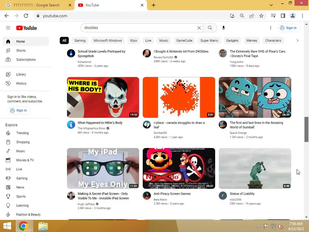Toggle the Chrome side panel
The image size is (309, 232).
[283, 16]
